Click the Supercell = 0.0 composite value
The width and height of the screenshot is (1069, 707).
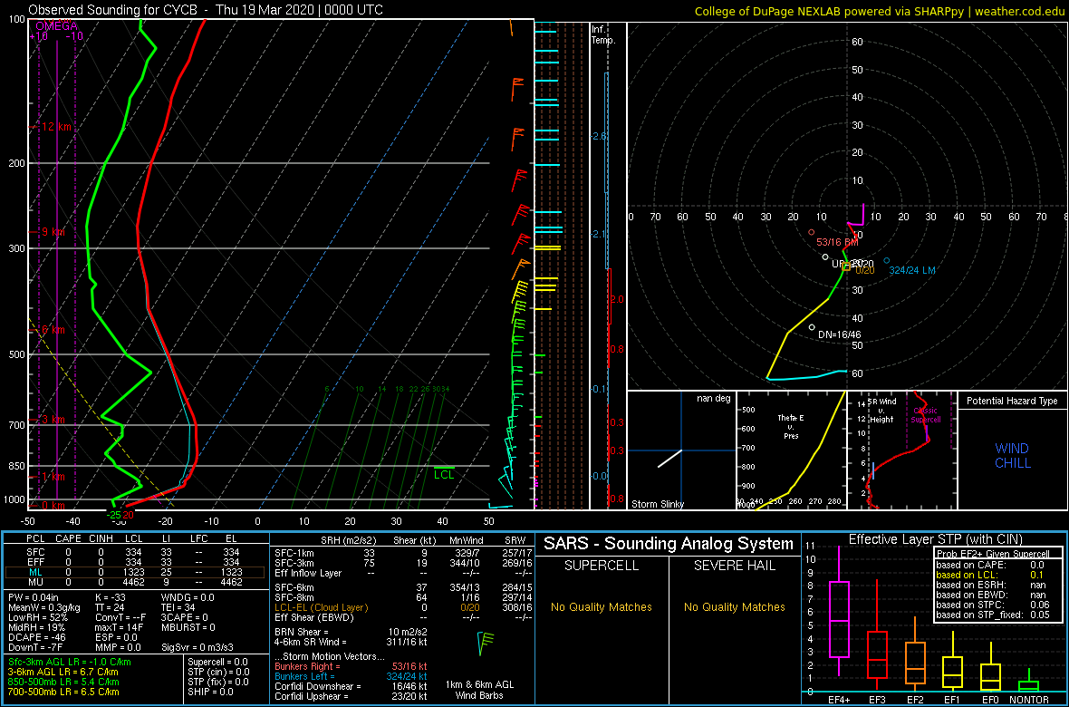(218, 662)
